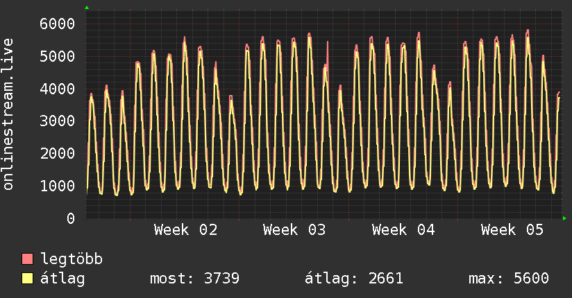
Task: Click the Week 05 axis label
Action: click(512, 230)
